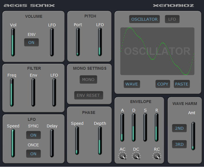Image resolution: width=204 pixels, height=167 pixels.
Task: Turn the AC envelope curve knob
Action: tap(122, 156)
